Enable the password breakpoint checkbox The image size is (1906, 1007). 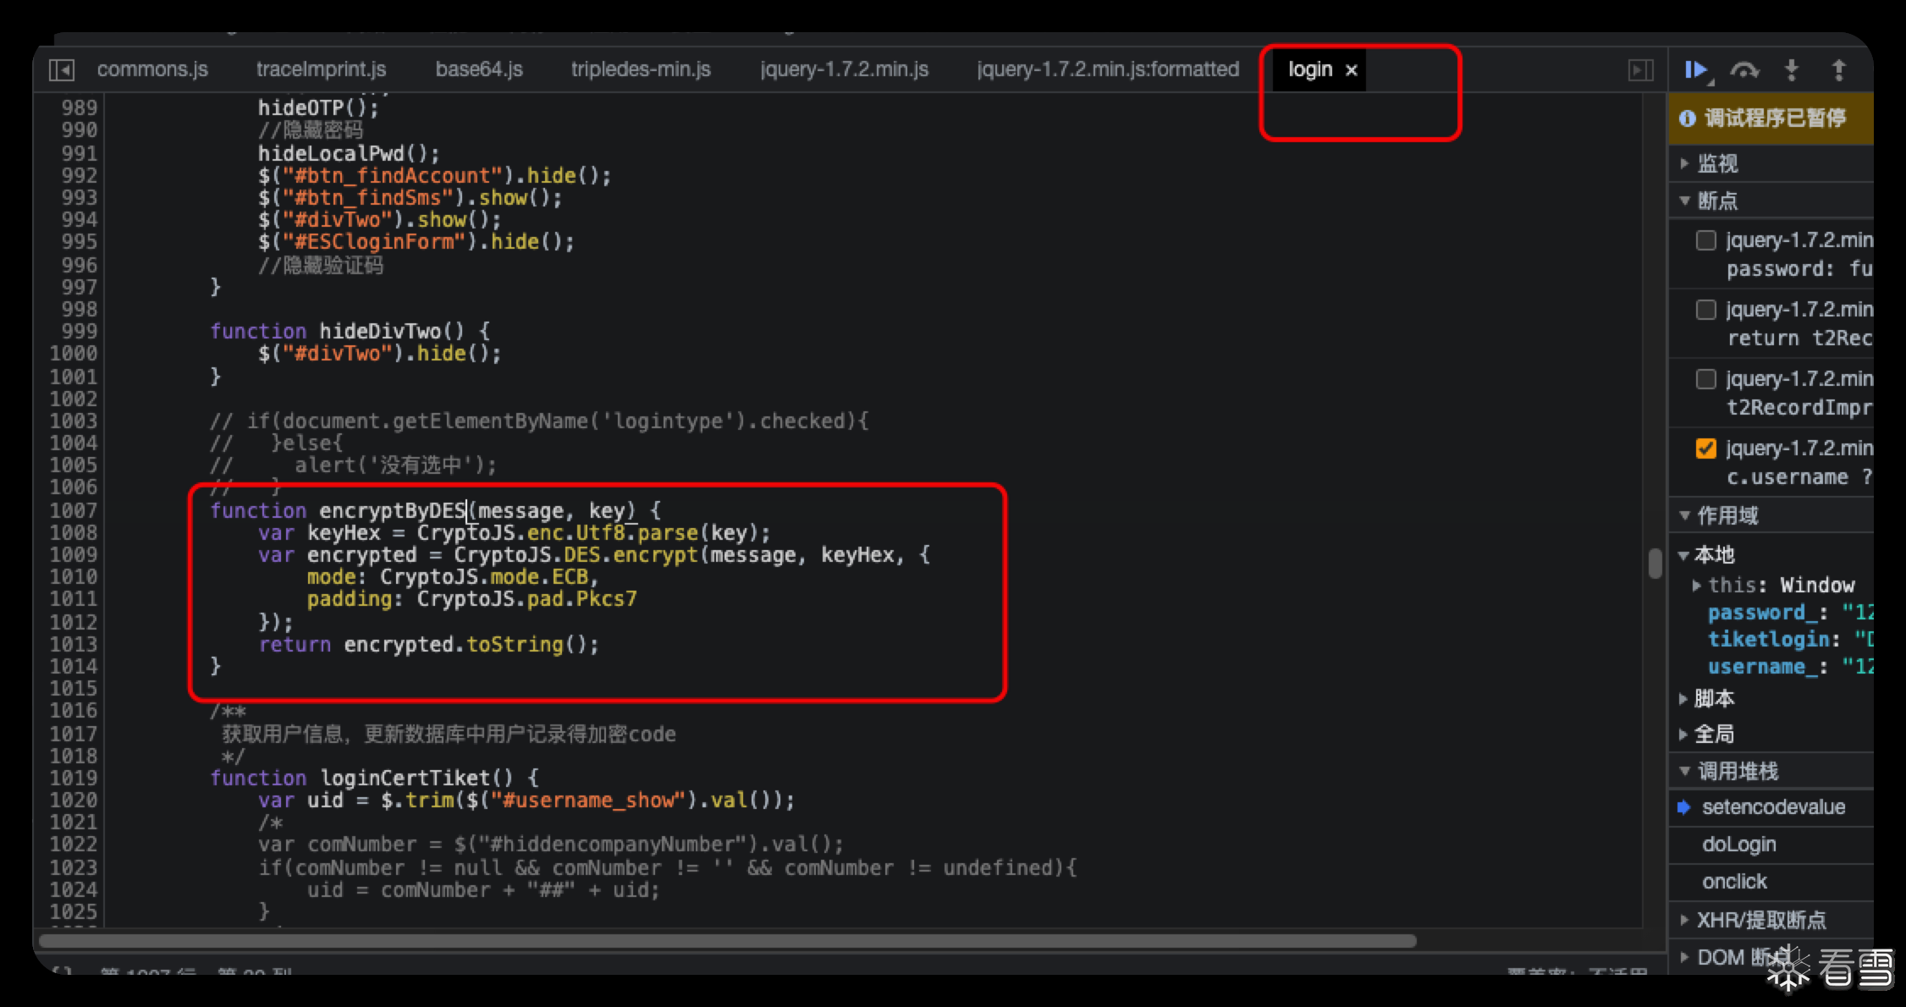pyautogui.click(x=1706, y=241)
